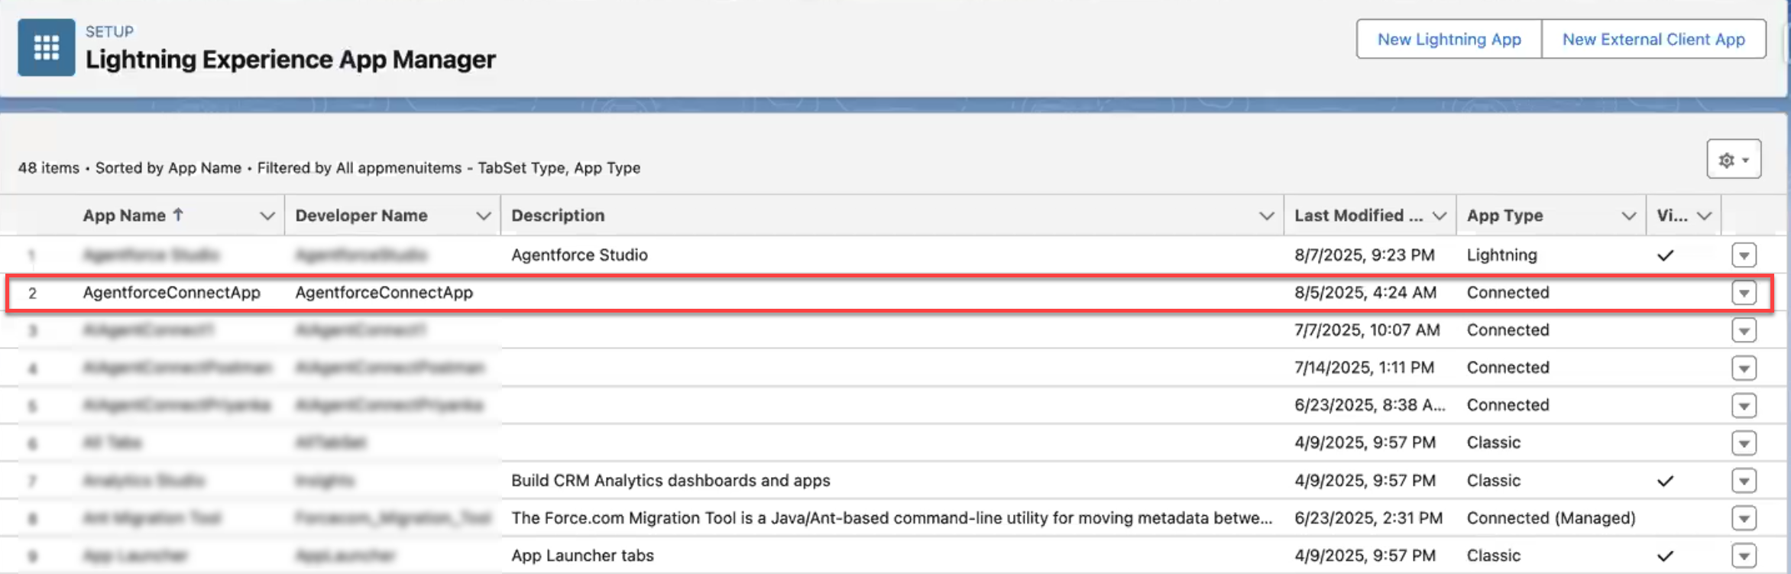Open row actions for AgentforceConnectApp
Image resolution: width=1791 pixels, height=574 pixels.
(x=1744, y=293)
